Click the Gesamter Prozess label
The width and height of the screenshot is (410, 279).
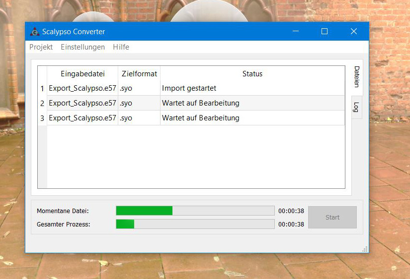(64, 224)
